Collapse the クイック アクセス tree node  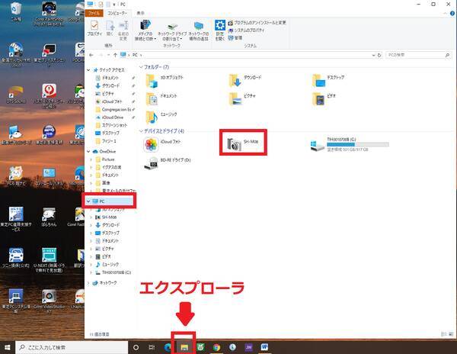point(88,69)
